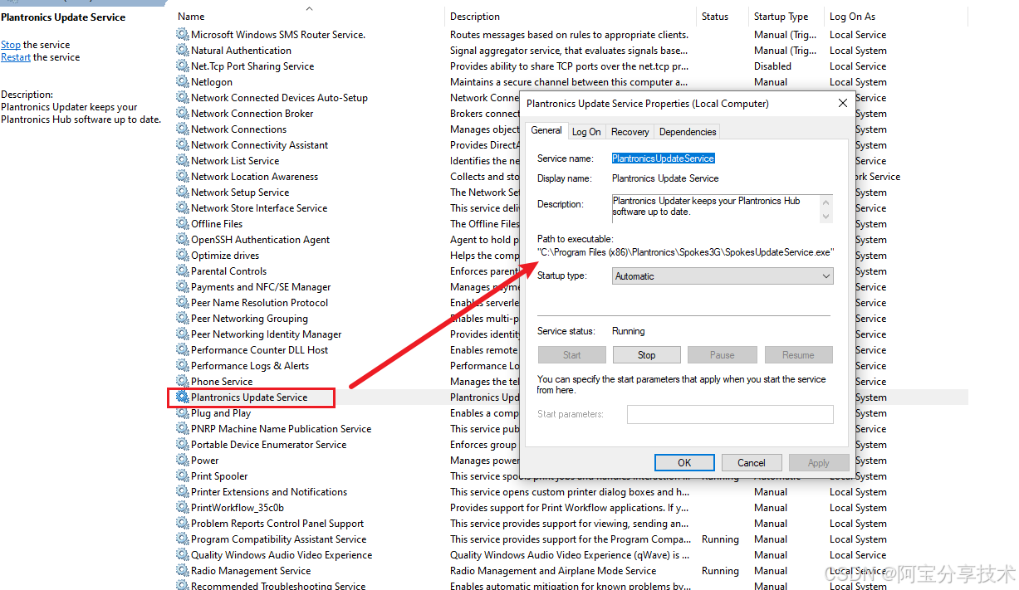Click OK in the Properties dialog
The image size is (1019, 590).
(684, 463)
